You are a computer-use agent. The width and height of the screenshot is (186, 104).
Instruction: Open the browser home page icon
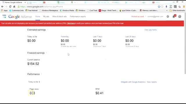14,7
